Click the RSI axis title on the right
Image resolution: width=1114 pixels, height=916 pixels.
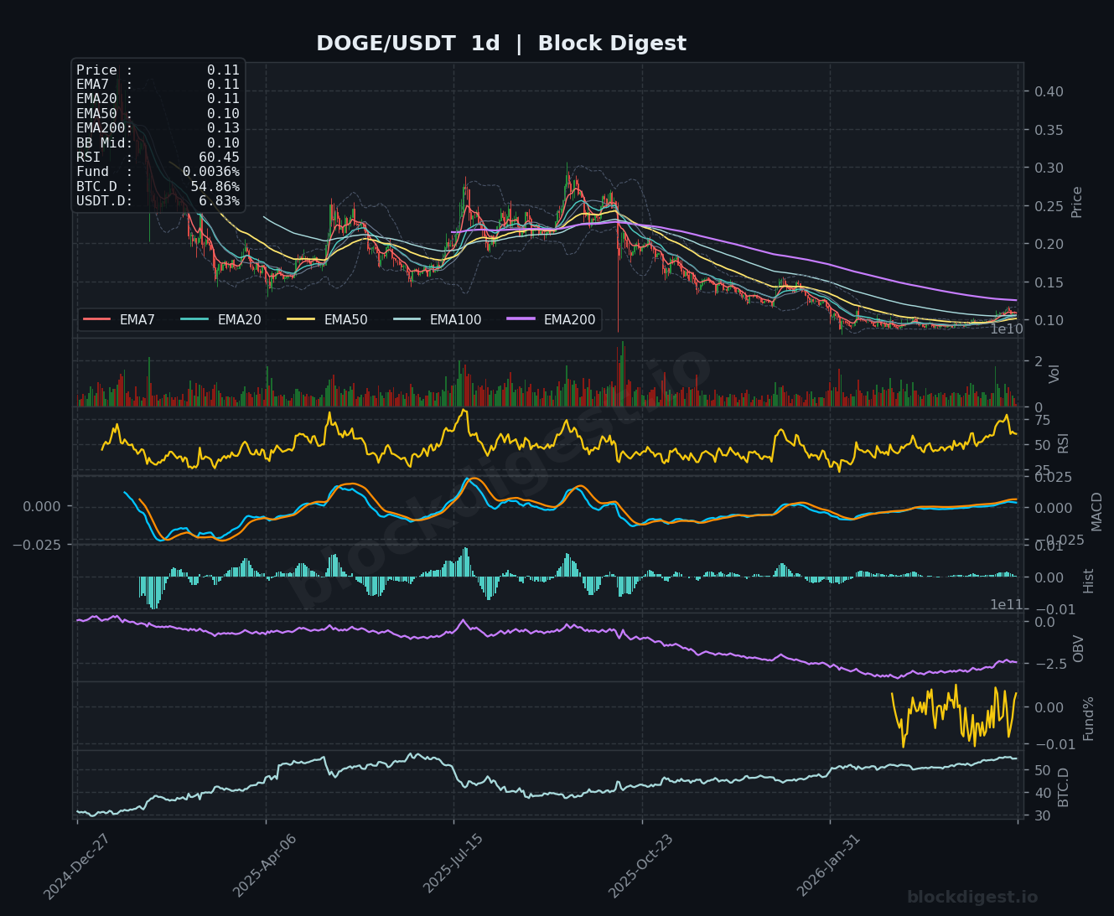pos(1064,443)
